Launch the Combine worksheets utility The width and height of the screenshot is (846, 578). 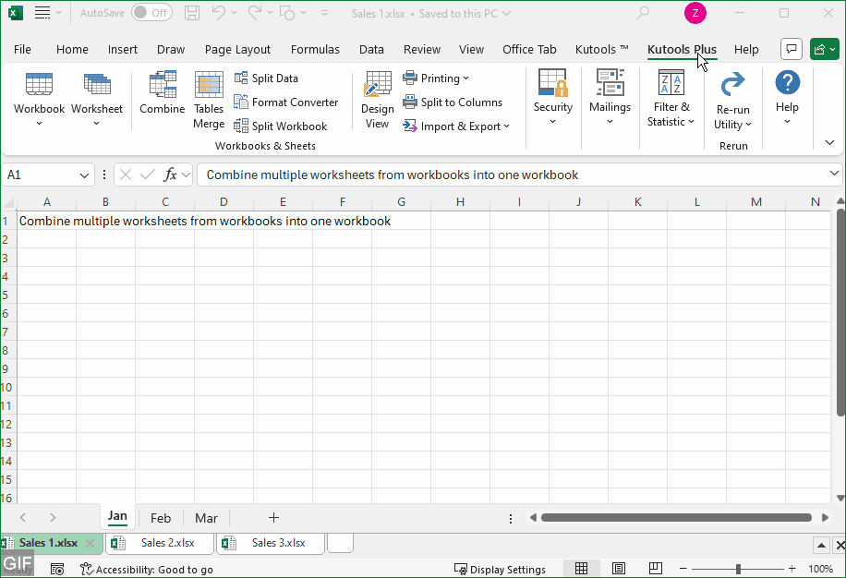(163, 92)
